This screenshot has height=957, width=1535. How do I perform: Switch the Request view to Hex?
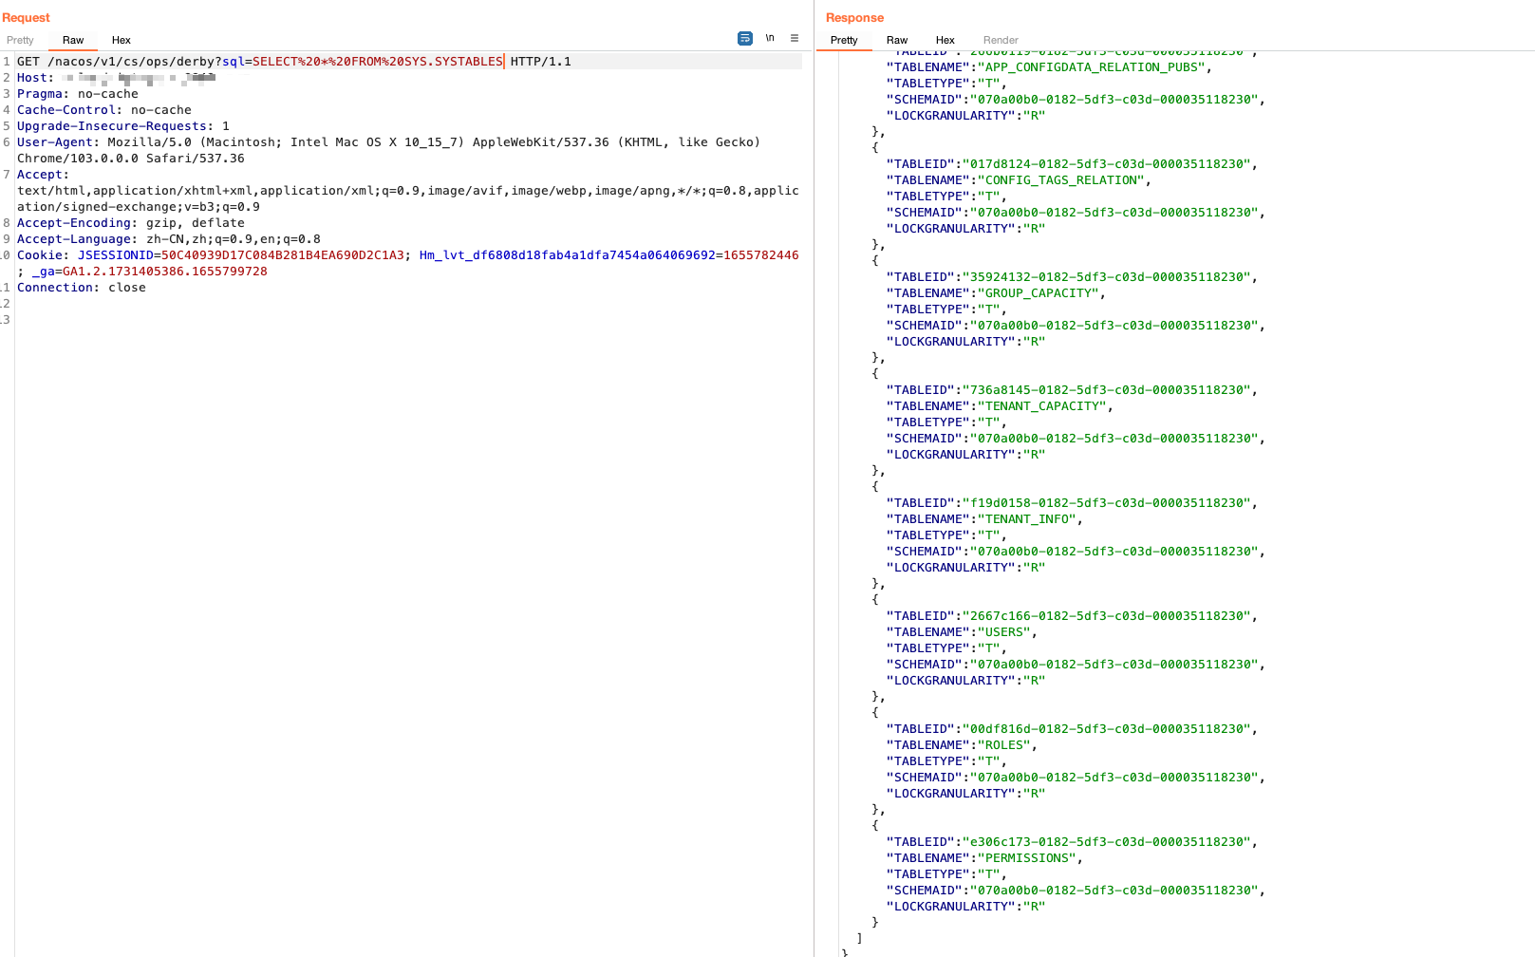[x=121, y=40]
